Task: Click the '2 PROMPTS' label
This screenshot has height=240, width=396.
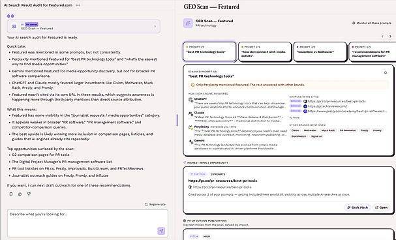Action: (218, 174)
